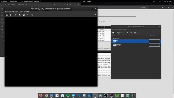
Task: Search in the Files window
Action: (x=54, y=5)
